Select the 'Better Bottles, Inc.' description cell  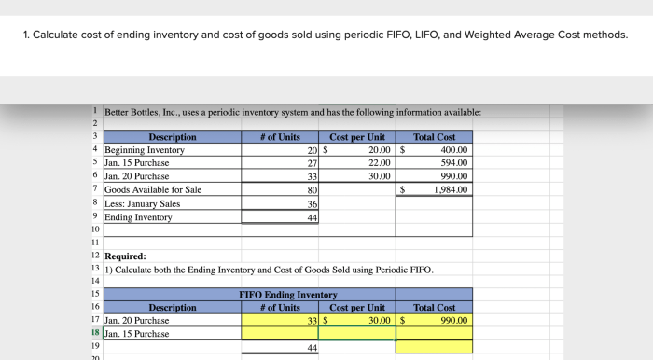point(293,112)
